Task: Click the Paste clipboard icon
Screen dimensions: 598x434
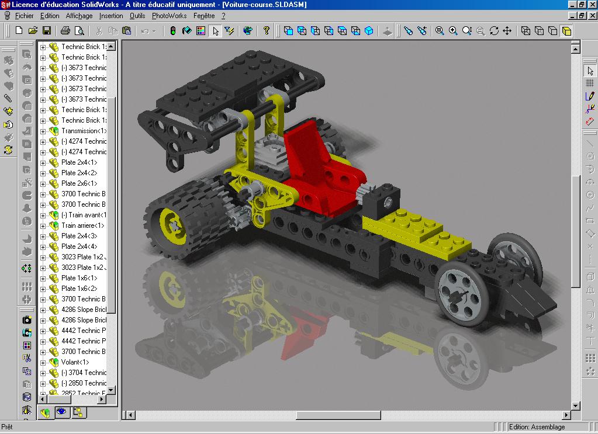Action: (x=127, y=31)
